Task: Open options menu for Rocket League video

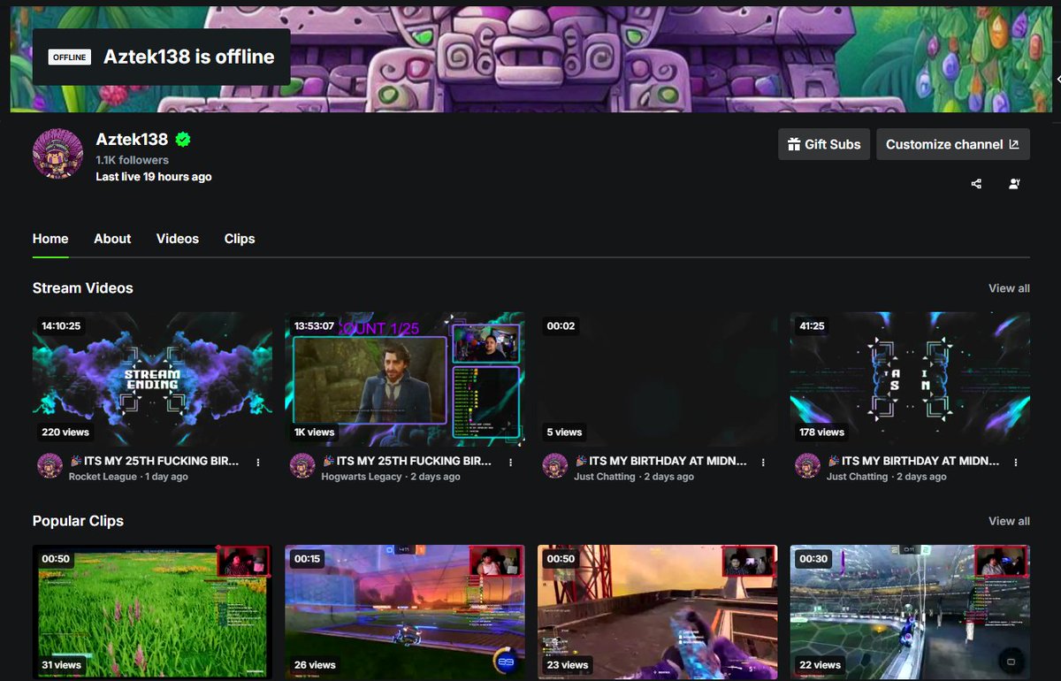Action: pyautogui.click(x=258, y=462)
